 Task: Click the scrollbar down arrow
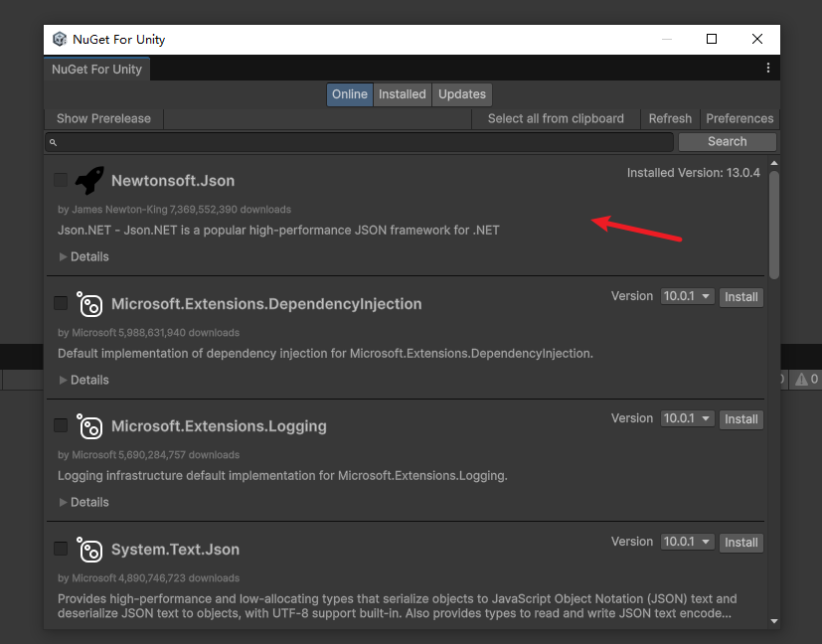tap(773, 621)
